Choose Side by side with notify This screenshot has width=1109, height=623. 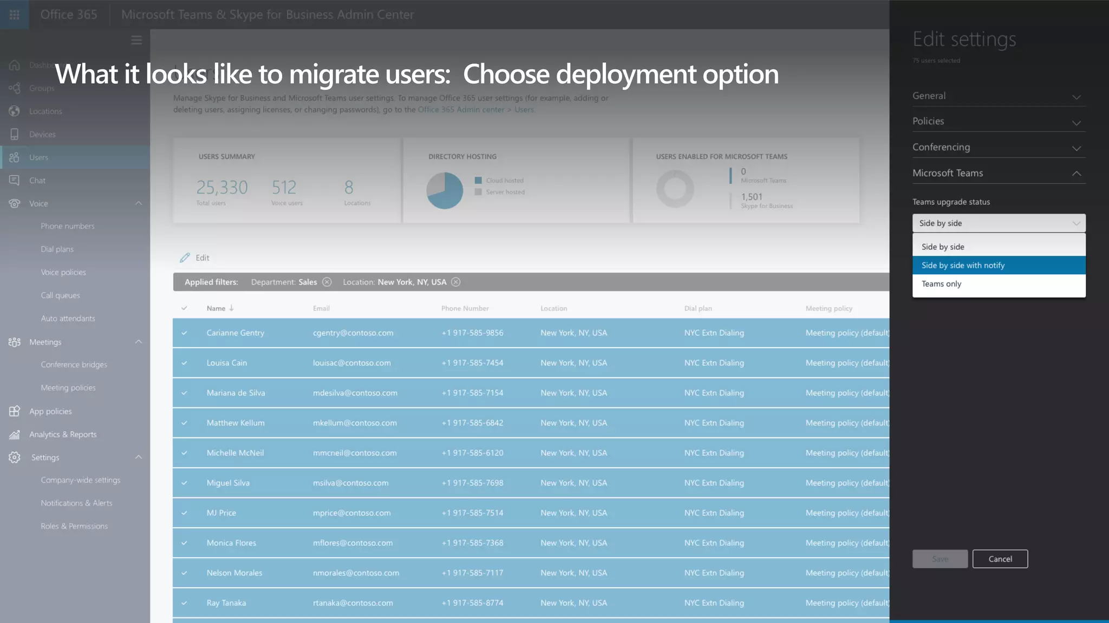[999, 265]
